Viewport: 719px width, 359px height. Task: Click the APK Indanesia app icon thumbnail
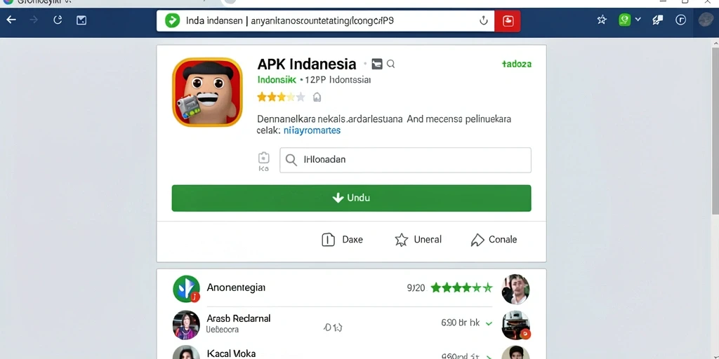tap(207, 92)
